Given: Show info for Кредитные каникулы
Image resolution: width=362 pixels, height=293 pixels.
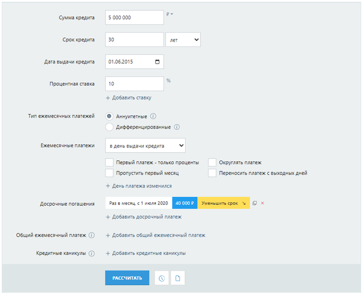Looking at the screenshot, I should (x=92, y=254).
